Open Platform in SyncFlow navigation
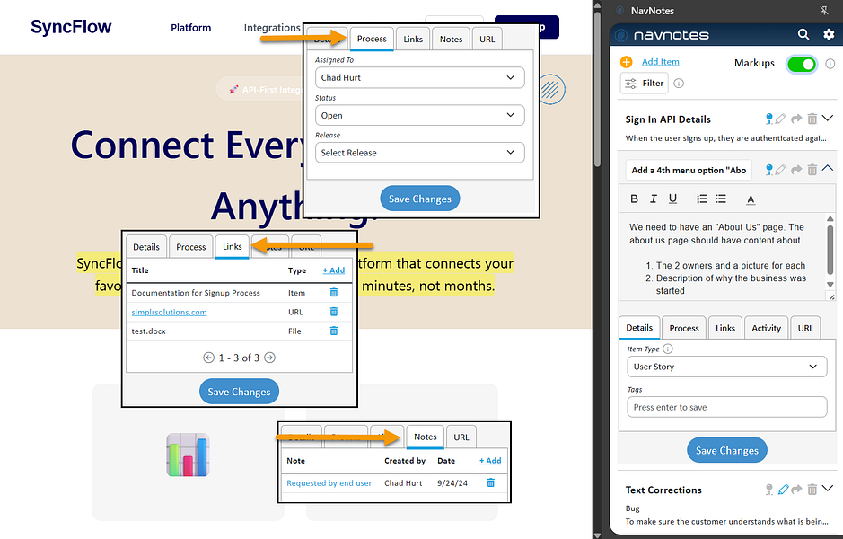 click(191, 28)
